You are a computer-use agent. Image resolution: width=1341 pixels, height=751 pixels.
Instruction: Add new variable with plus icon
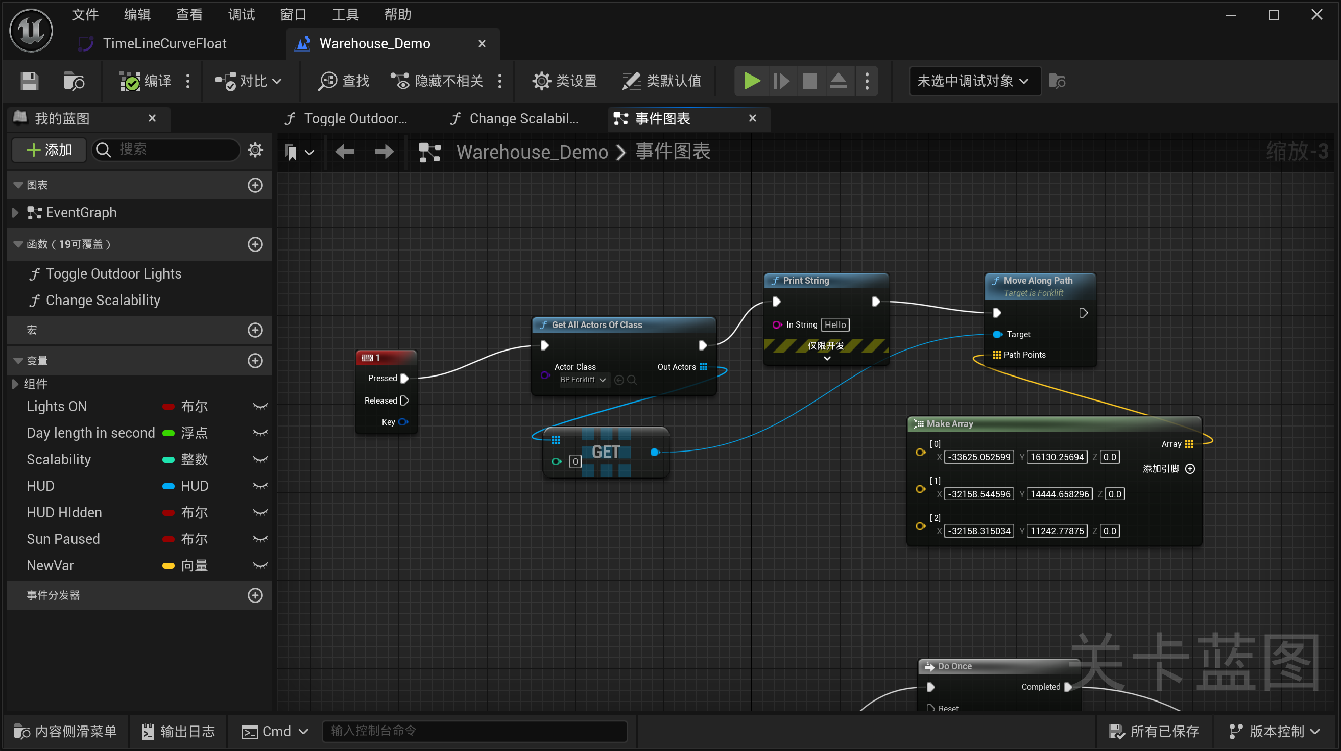tap(255, 360)
